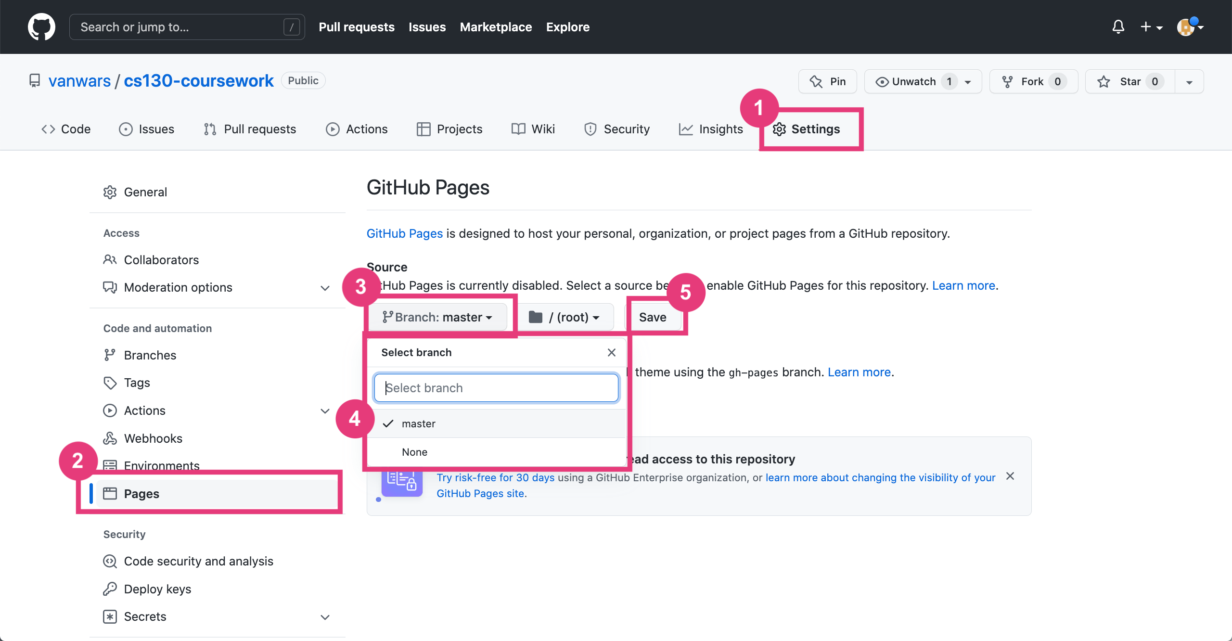Open the Marketplace menu item
The image size is (1232, 641).
(496, 26)
